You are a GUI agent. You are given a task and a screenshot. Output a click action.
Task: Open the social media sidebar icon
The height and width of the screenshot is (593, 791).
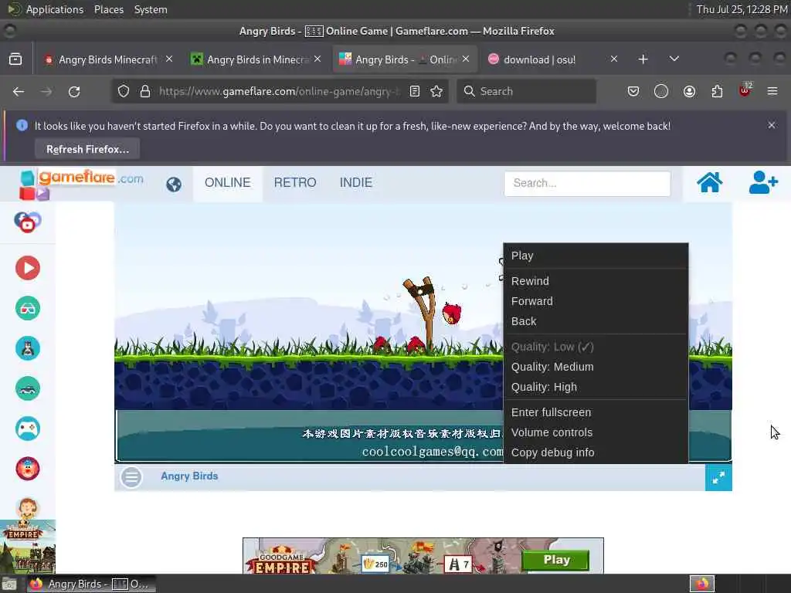tap(28, 222)
